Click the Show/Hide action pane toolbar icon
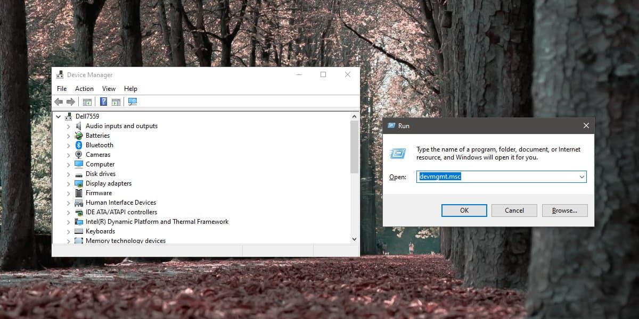 [x=116, y=102]
